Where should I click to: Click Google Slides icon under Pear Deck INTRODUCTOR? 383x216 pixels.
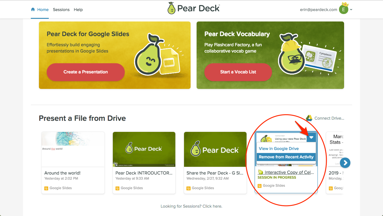coord(117,188)
